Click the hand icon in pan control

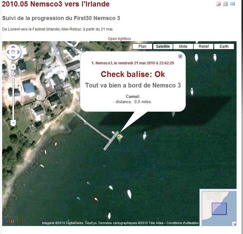point(13,52)
